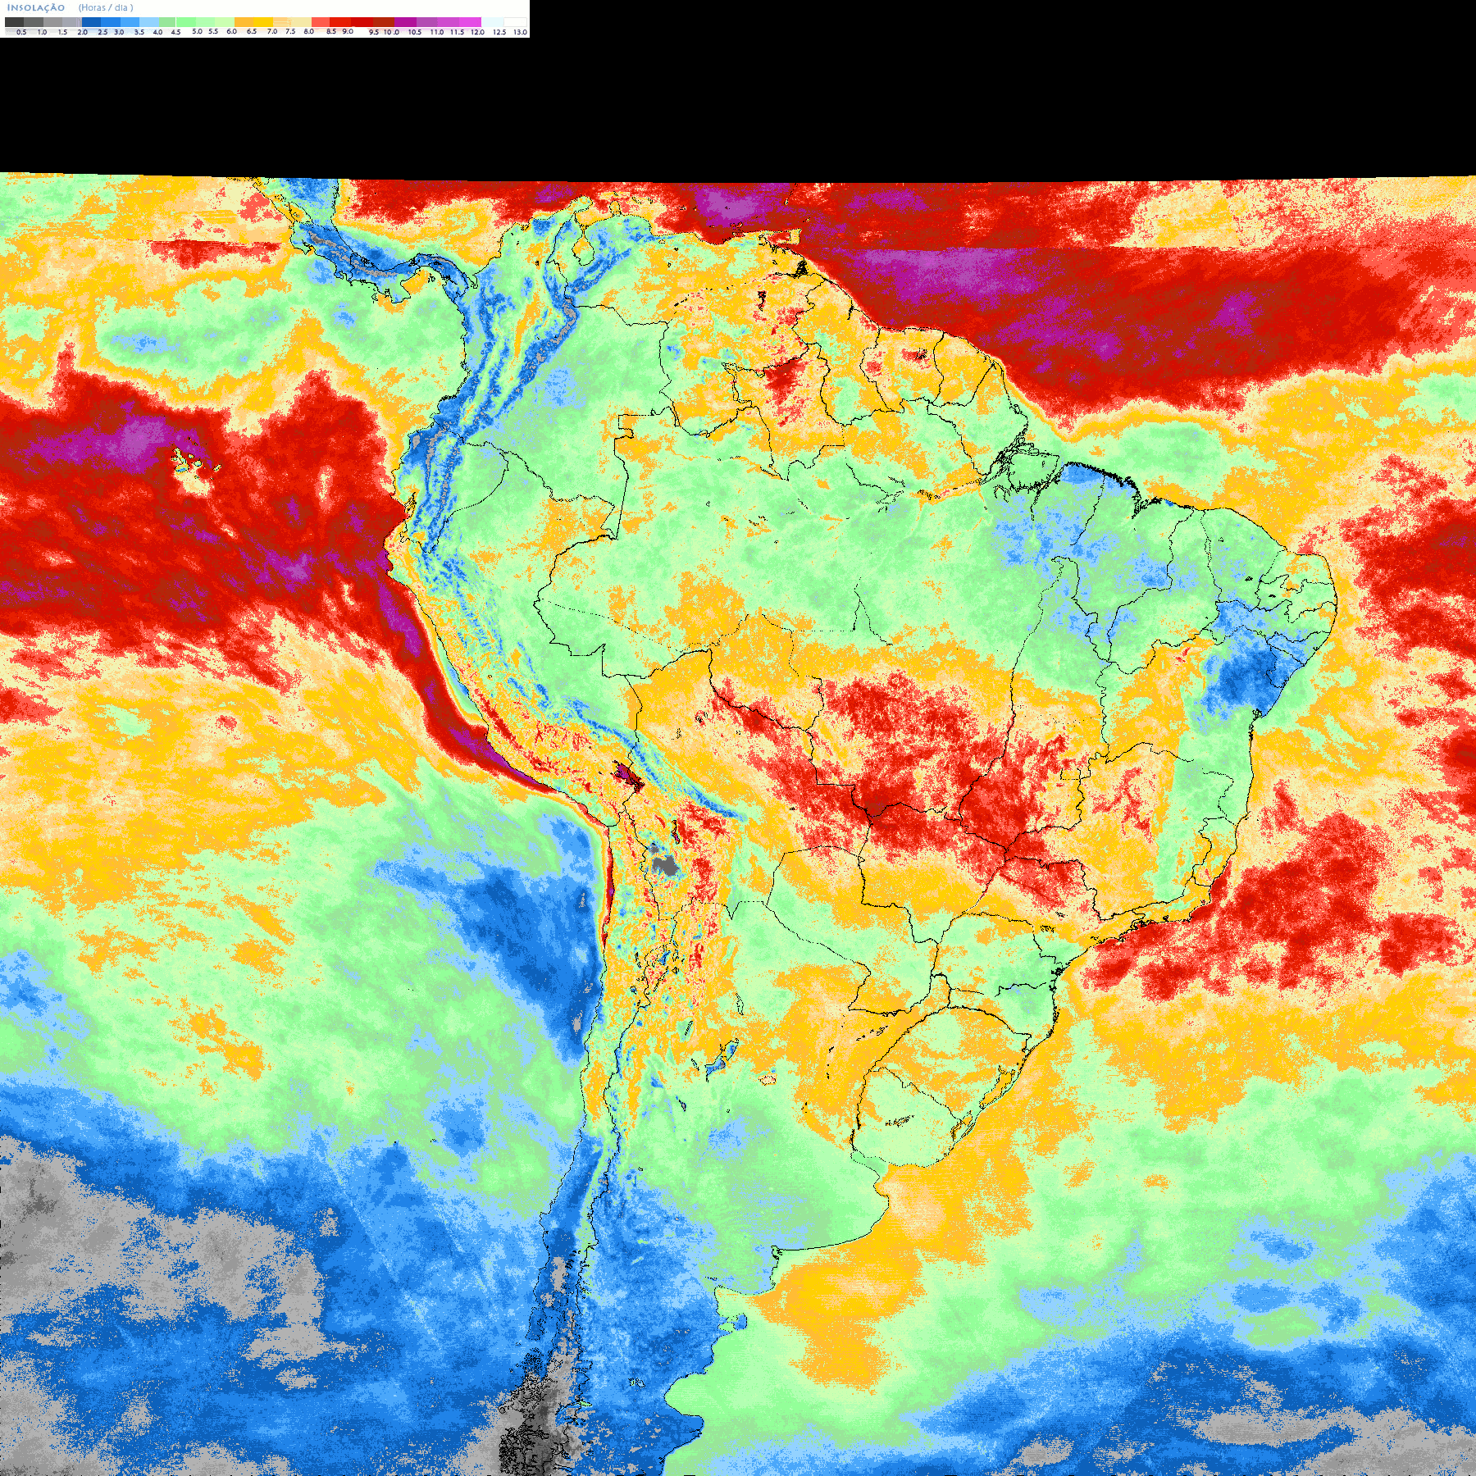
Task: Click the '0.5' legend value
Action: click(x=21, y=32)
